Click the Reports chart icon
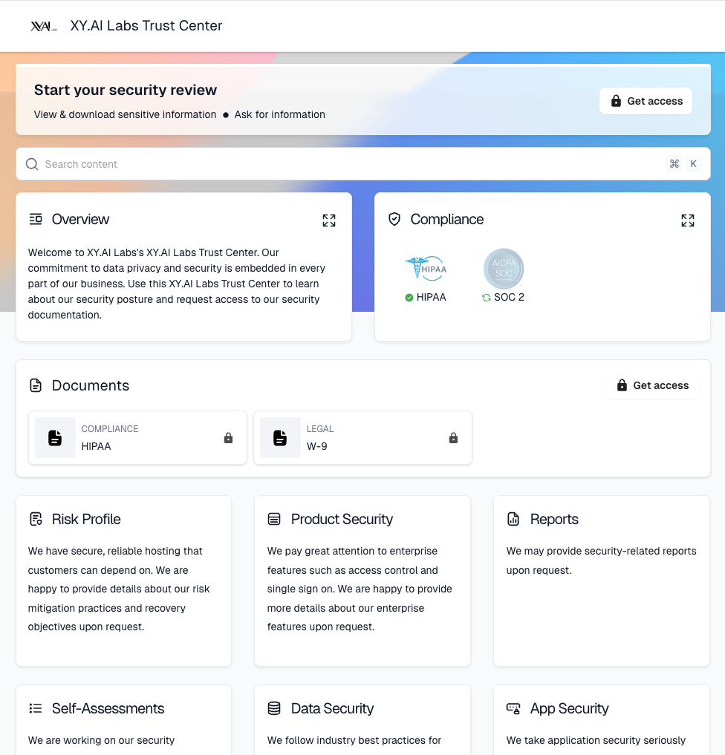Viewport: 725px width, 755px height. tap(513, 519)
